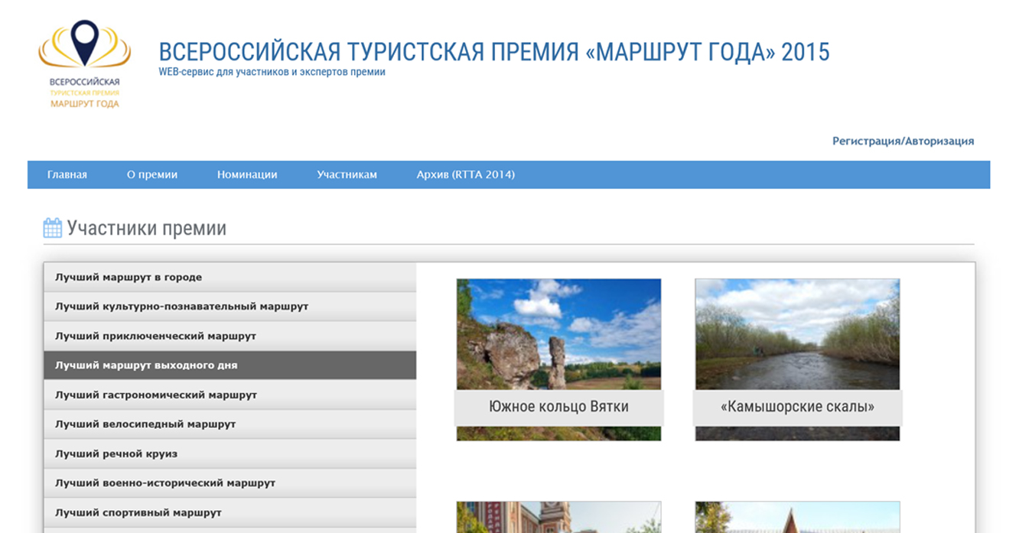The width and height of the screenshot is (1019, 533).
Task: Click the site title «Маршрут года» 2015
Action: pyautogui.click(x=494, y=52)
